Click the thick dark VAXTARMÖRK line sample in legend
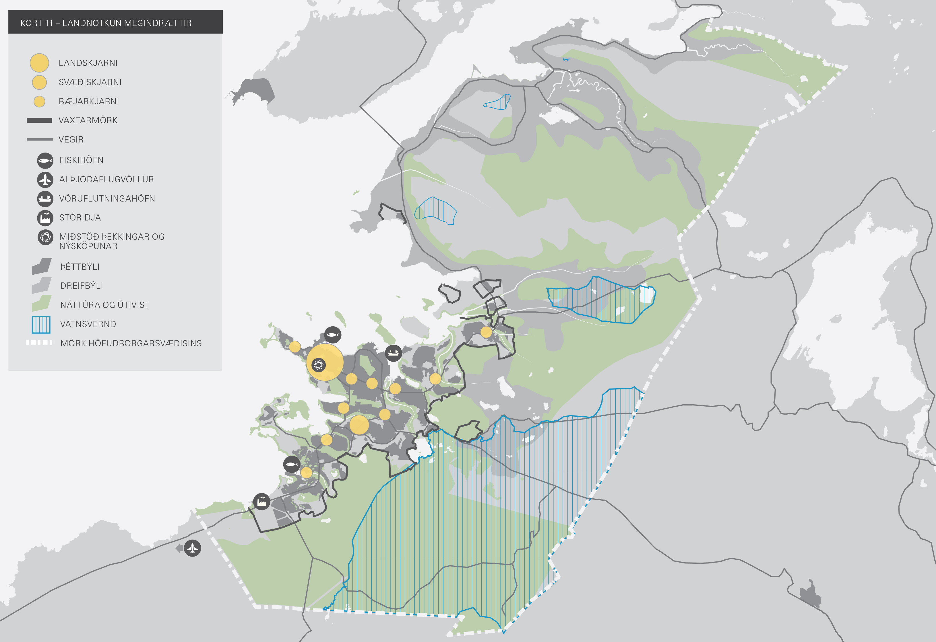The width and height of the screenshot is (936, 642). [40, 120]
